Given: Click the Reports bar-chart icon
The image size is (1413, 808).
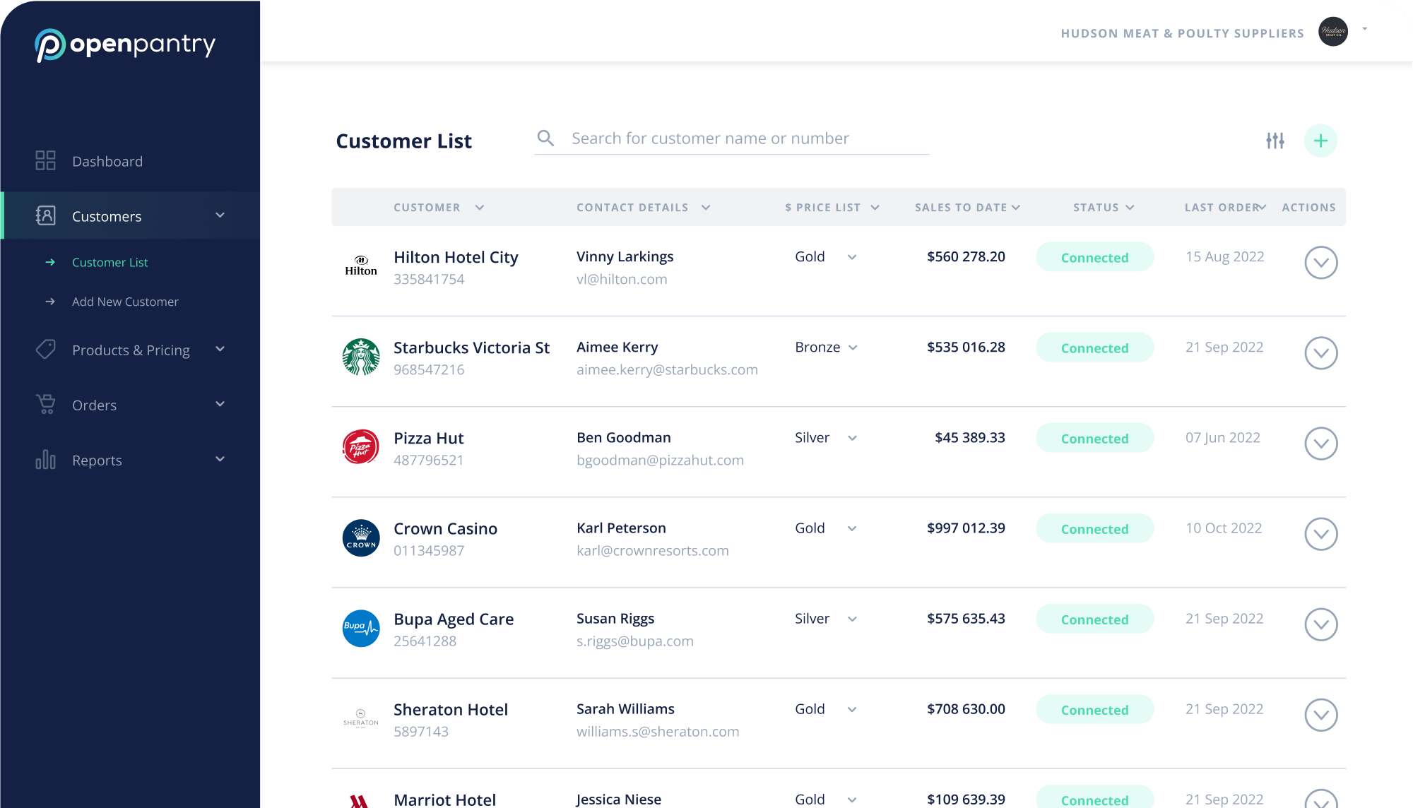Looking at the screenshot, I should (45, 459).
